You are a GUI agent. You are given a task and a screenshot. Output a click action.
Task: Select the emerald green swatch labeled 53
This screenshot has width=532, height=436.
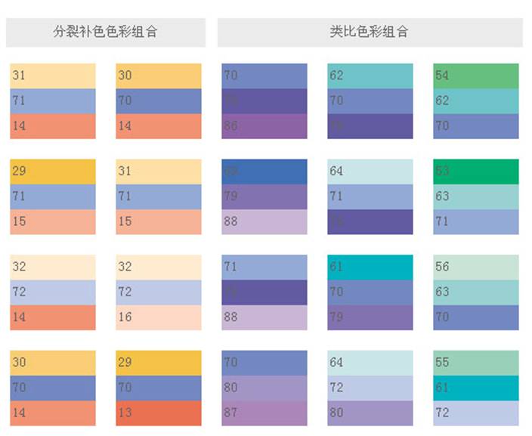[x=476, y=171]
